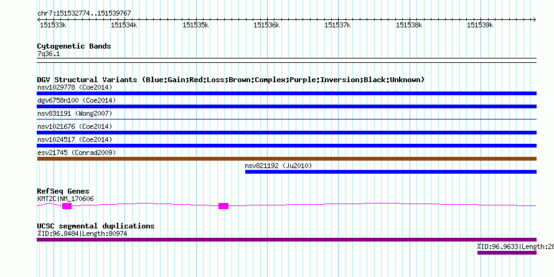Open variant label nsv831191 (Wong2007)
Image resolution: width=554 pixels, height=277 pixels.
coord(75,113)
